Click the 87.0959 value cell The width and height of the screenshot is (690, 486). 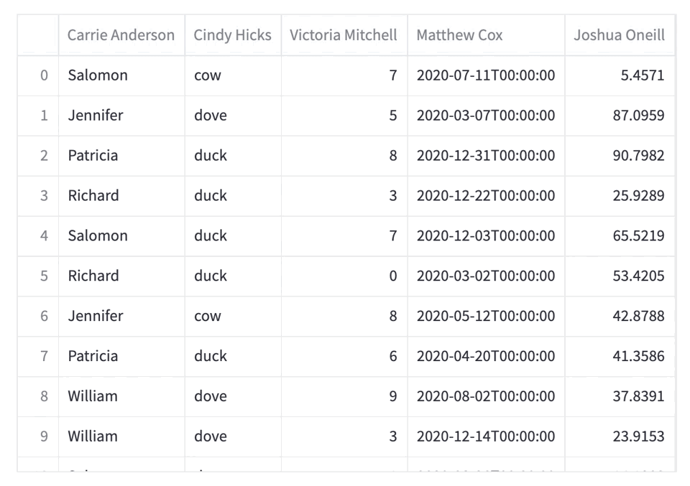click(x=620, y=116)
